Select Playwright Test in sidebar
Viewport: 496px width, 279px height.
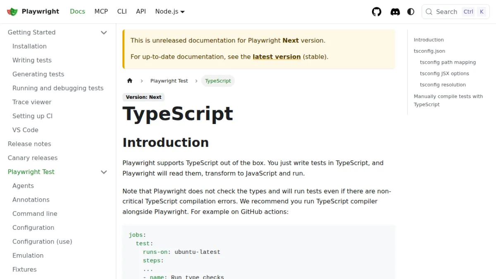pyautogui.click(x=31, y=172)
